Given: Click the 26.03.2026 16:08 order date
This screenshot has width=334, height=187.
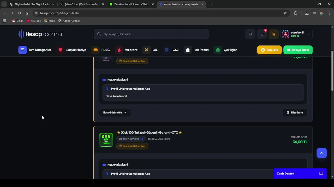Looking at the screenshot, I should (x=159, y=139).
